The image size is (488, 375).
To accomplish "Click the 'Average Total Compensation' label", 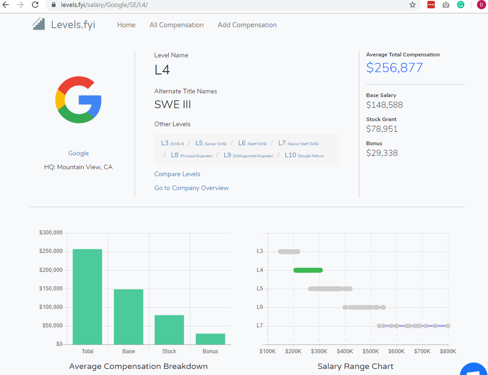I will pos(403,55).
